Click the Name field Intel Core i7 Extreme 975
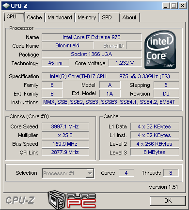189x210 pixels. 92,37
